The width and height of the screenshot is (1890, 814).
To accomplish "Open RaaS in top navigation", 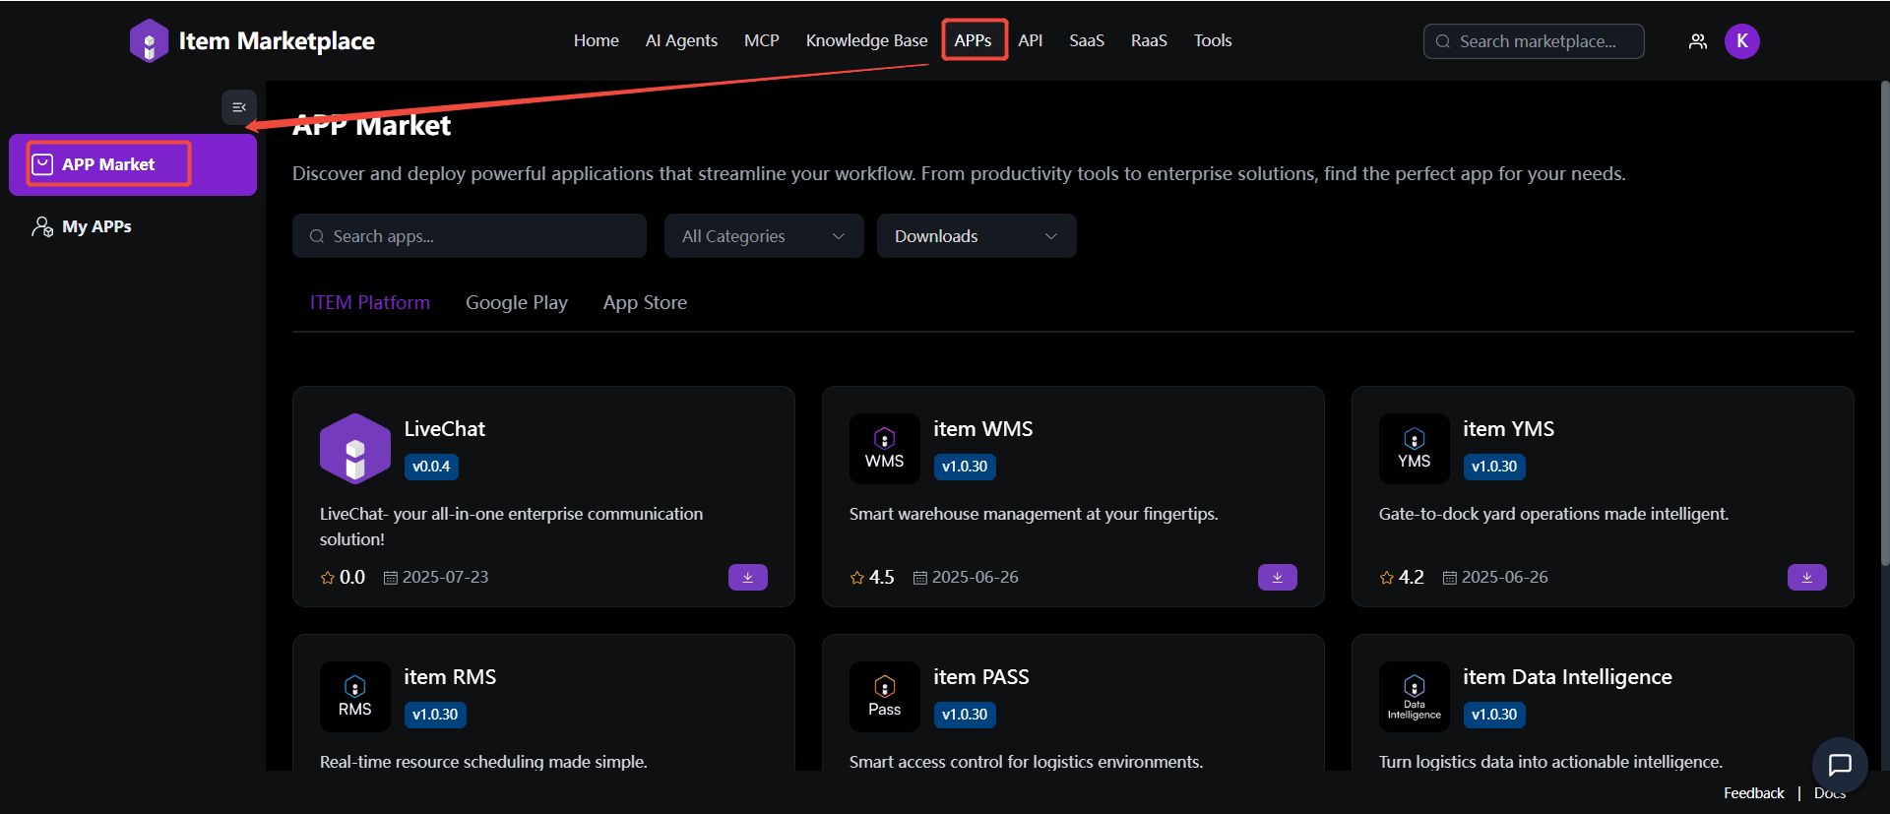I will click(1149, 40).
